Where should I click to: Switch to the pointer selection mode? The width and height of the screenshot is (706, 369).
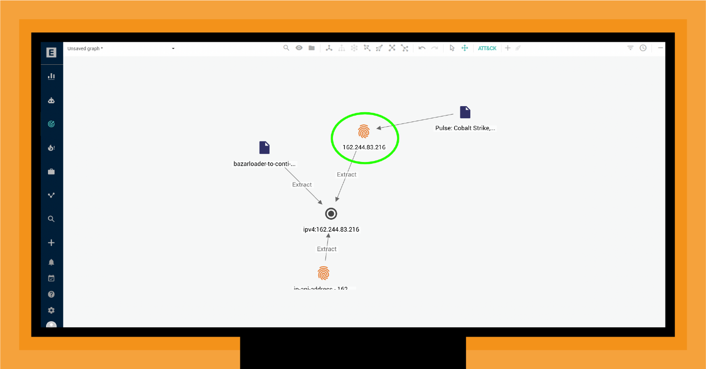tap(452, 47)
